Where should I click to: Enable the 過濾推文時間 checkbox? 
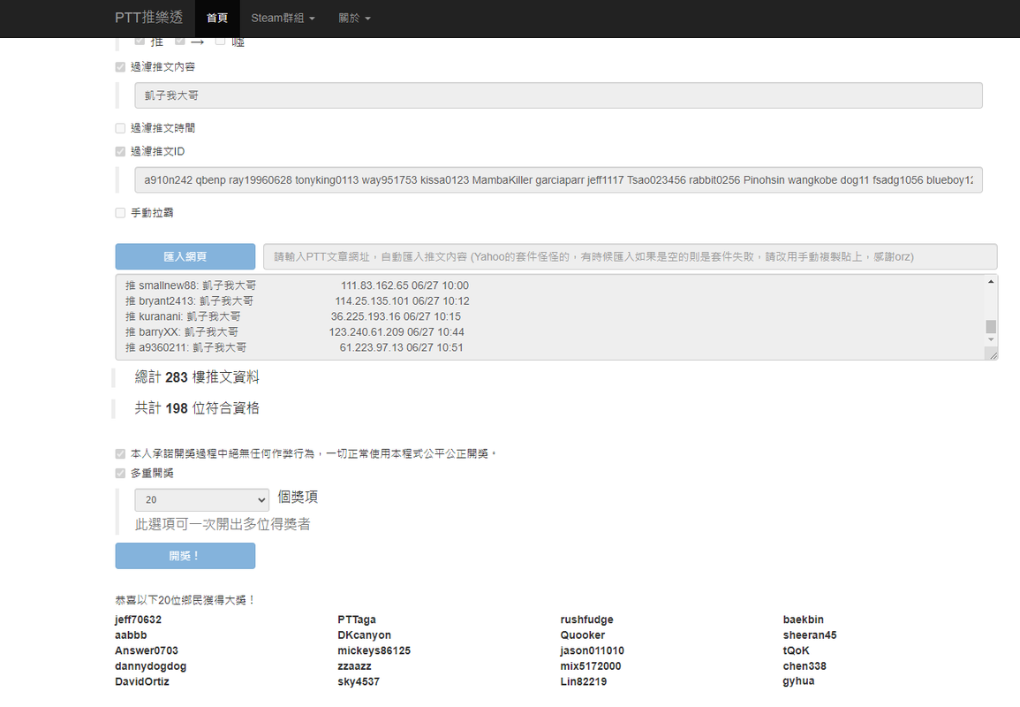[120, 128]
